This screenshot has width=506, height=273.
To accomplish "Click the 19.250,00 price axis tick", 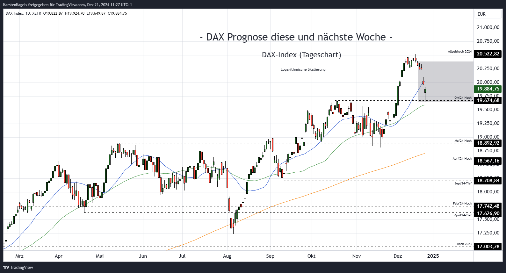I will [488, 123].
